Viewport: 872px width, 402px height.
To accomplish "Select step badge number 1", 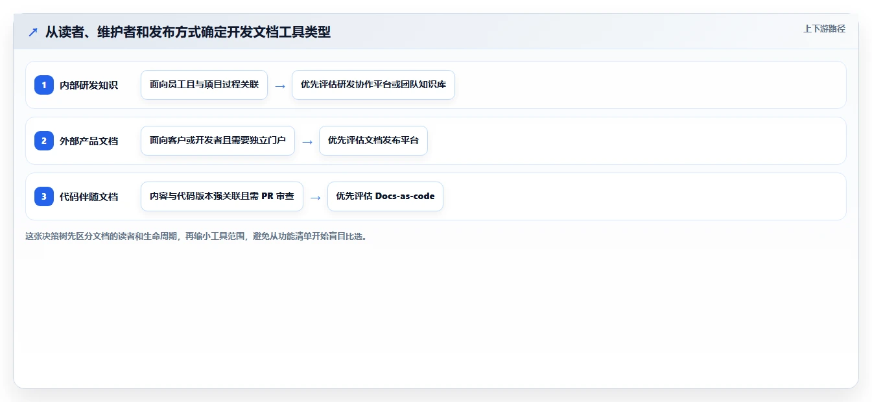I will (x=44, y=84).
